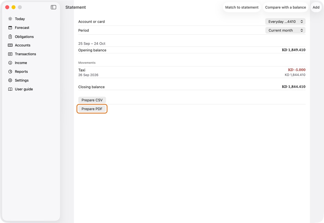Click Prepare CSV button
This screenshot has width=324, height=223.
(92, 100)
